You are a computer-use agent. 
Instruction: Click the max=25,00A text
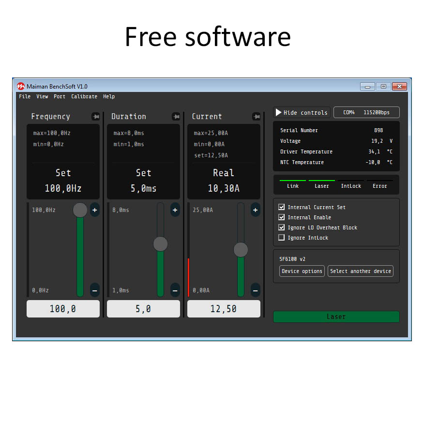pyautogui.click(x=211, y=133)
